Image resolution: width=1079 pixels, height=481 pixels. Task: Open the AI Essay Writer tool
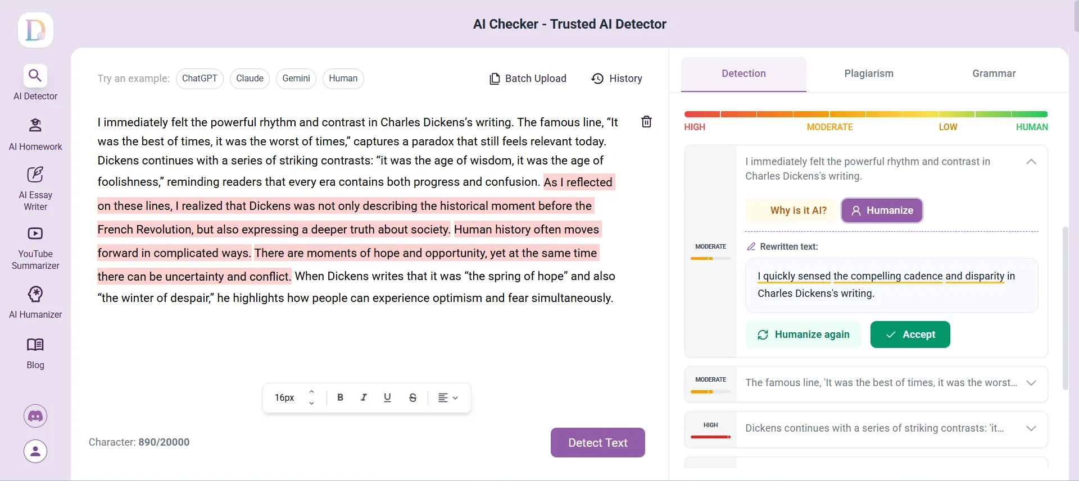tap(35, 188)
